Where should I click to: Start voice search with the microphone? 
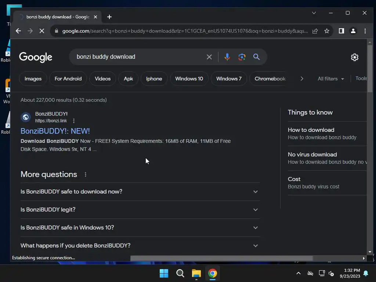tap(227, 57)
